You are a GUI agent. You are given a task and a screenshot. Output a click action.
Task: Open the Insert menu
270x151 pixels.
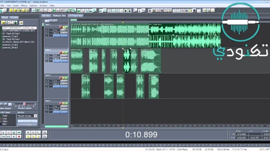click(x=16, y=6)
